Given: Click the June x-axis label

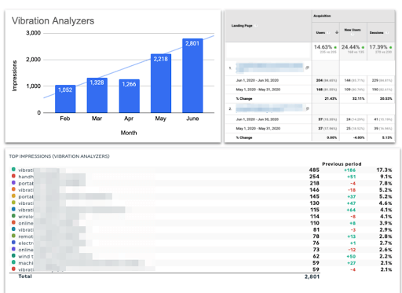Looking at the screenshot, I should click(x=192, y=119).
